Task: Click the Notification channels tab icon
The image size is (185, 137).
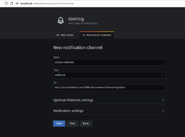Action: (x=84, y=35)
